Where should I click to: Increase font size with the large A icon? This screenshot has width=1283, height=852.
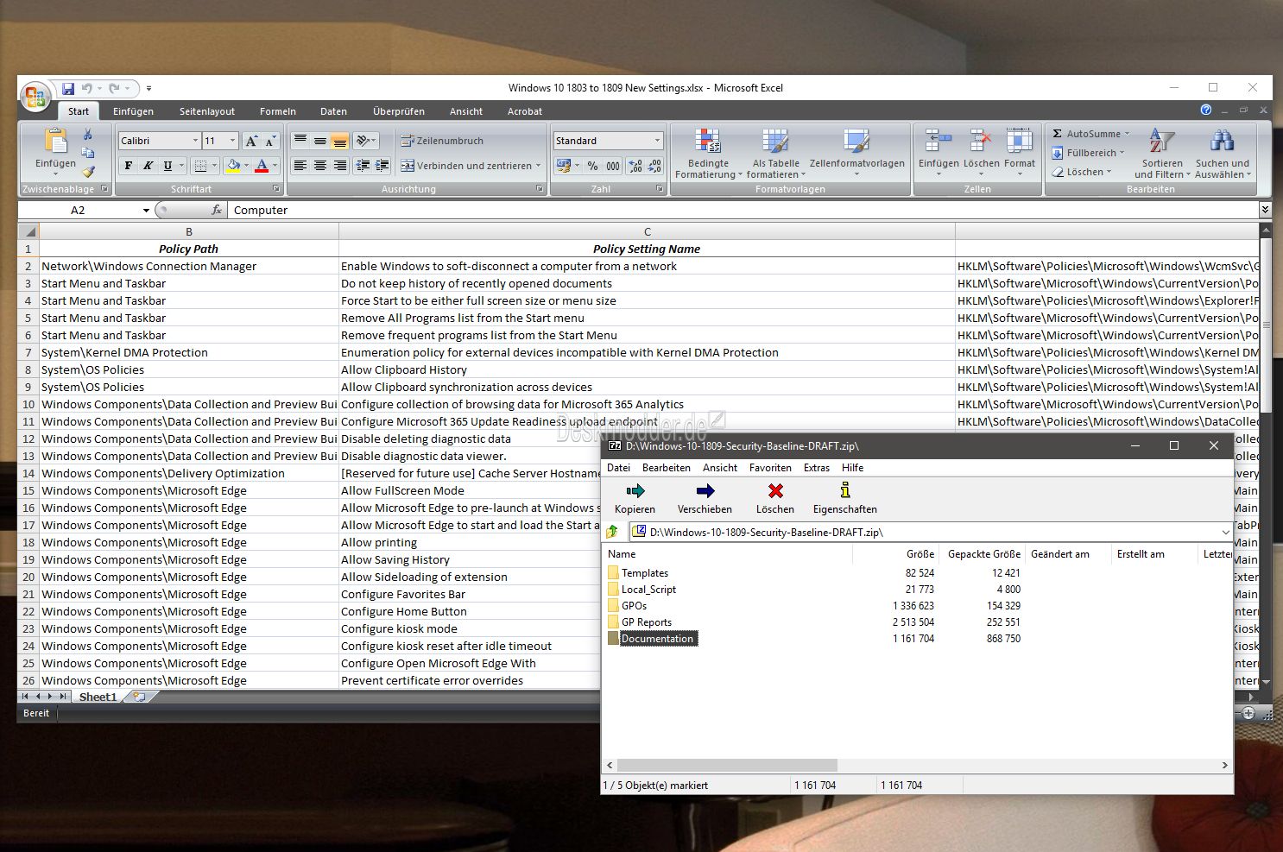tap(251, 141)
